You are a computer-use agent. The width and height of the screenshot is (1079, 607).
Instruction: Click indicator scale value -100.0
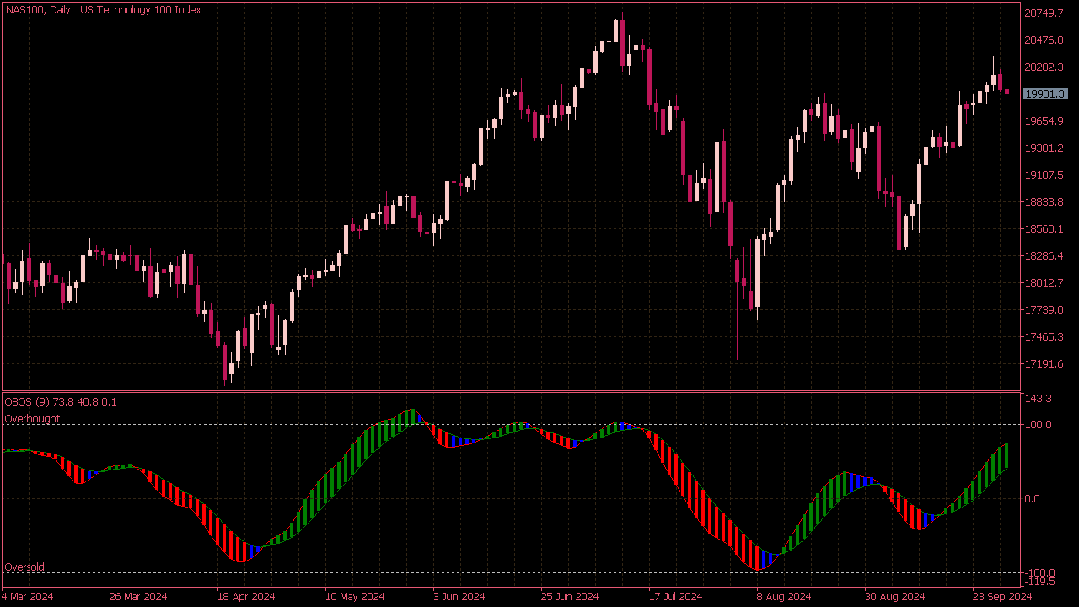point(1041,573)
